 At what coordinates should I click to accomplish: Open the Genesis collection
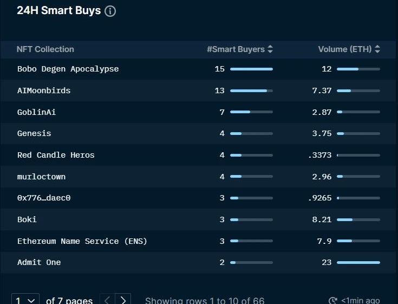(x=34, y=133)
